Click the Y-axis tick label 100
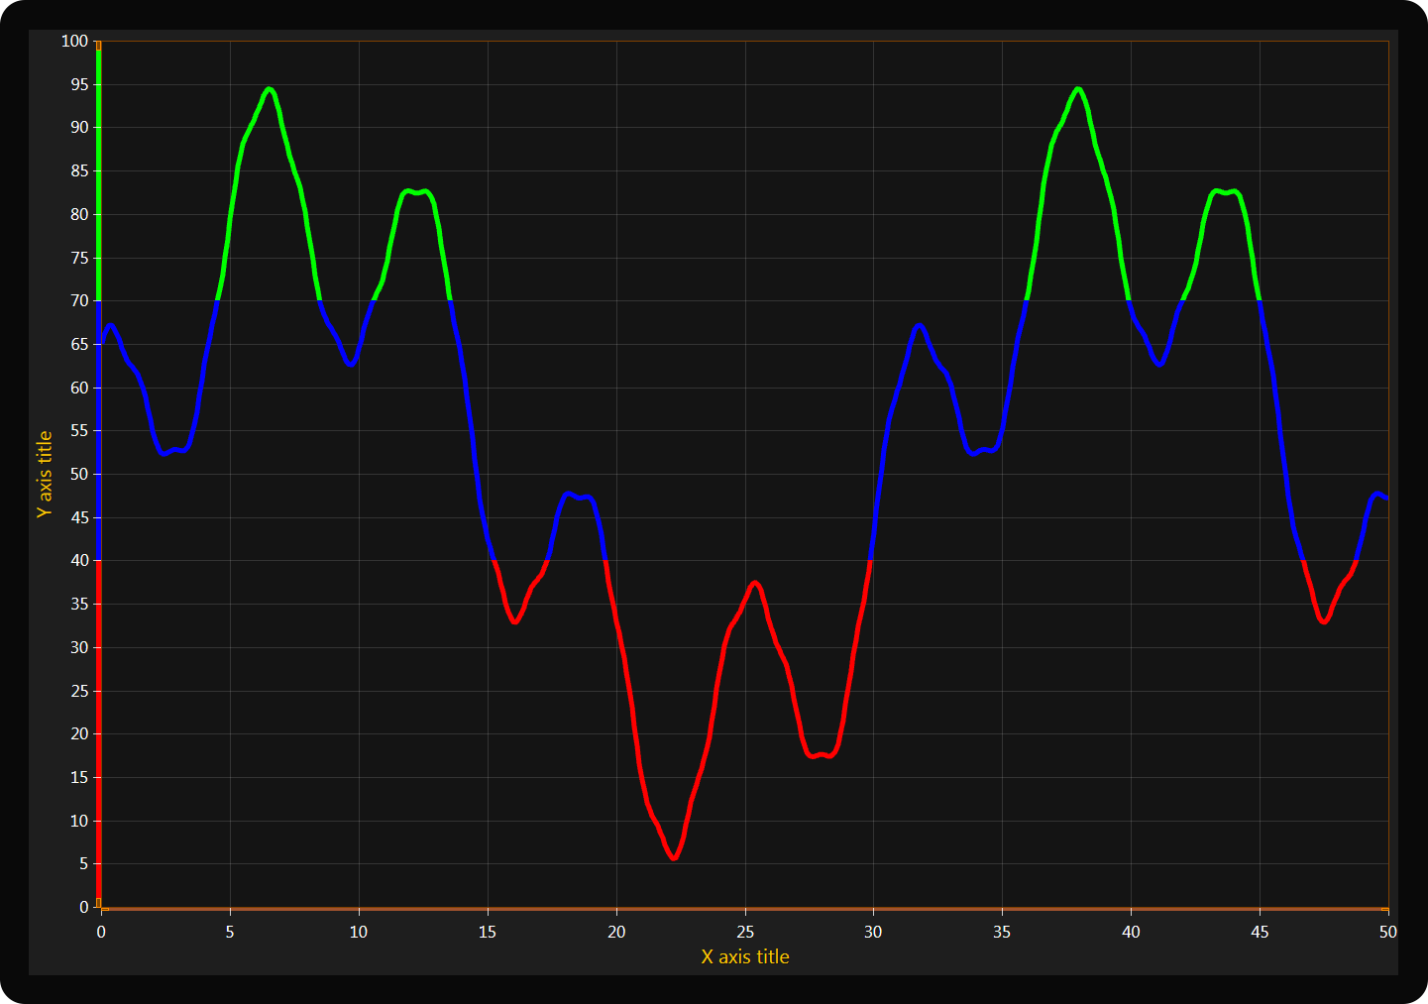 74,42
